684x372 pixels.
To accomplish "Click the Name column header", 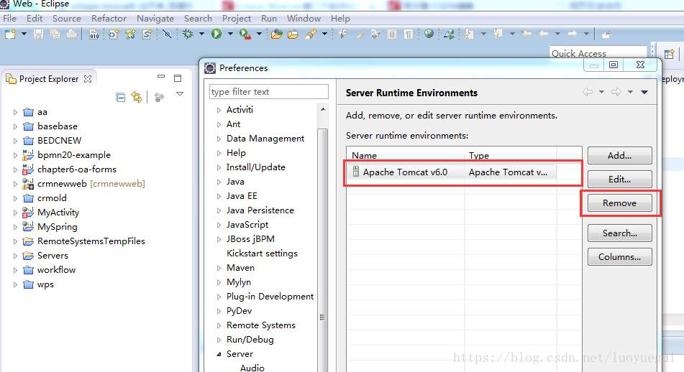I will click(406, 156).
